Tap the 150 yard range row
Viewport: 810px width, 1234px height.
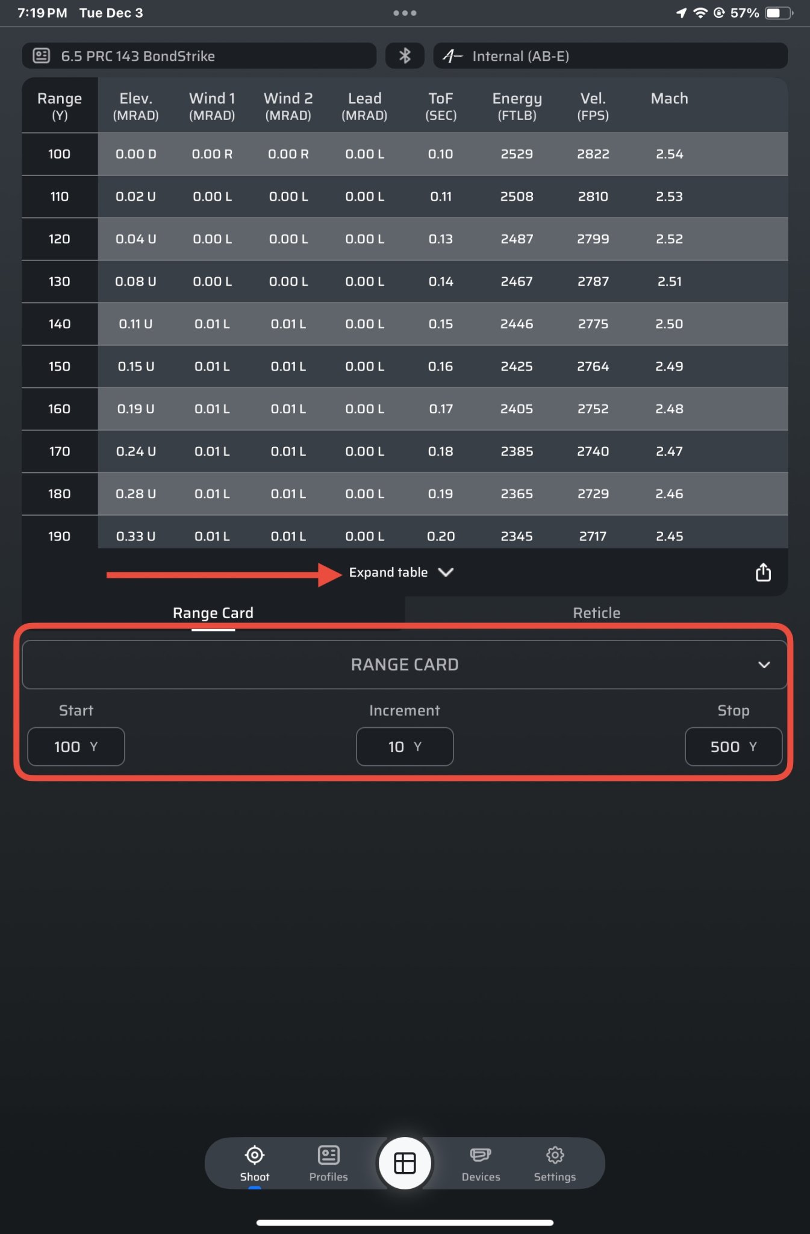click(x=60, y=366)
